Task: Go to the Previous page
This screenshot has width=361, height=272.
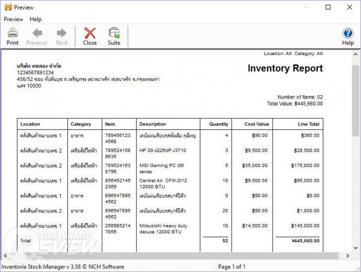Action: tap(37, 37)
